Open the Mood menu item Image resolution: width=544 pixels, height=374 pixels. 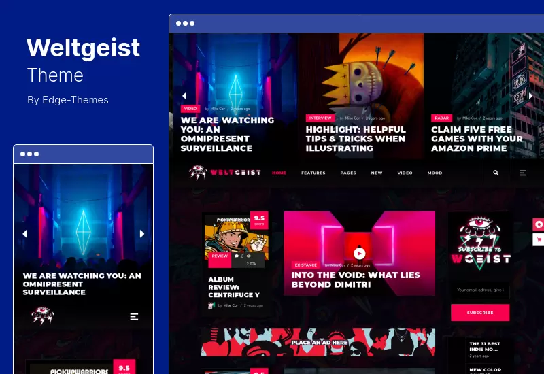pyautogui.click(x=435, y=173)
